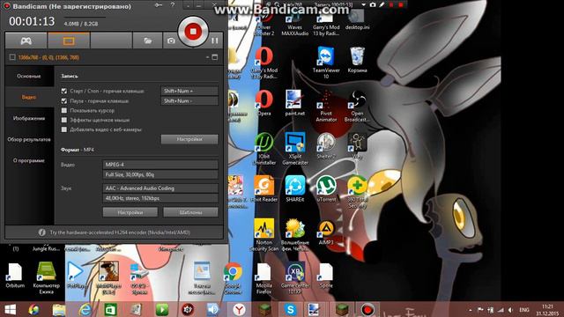564x317 pixels.
Task: Click the AAC - Advanced Audio Coding field
Action: [x=160, y=188]
